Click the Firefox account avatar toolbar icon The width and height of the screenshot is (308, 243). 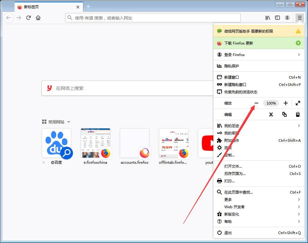point(287,18)
